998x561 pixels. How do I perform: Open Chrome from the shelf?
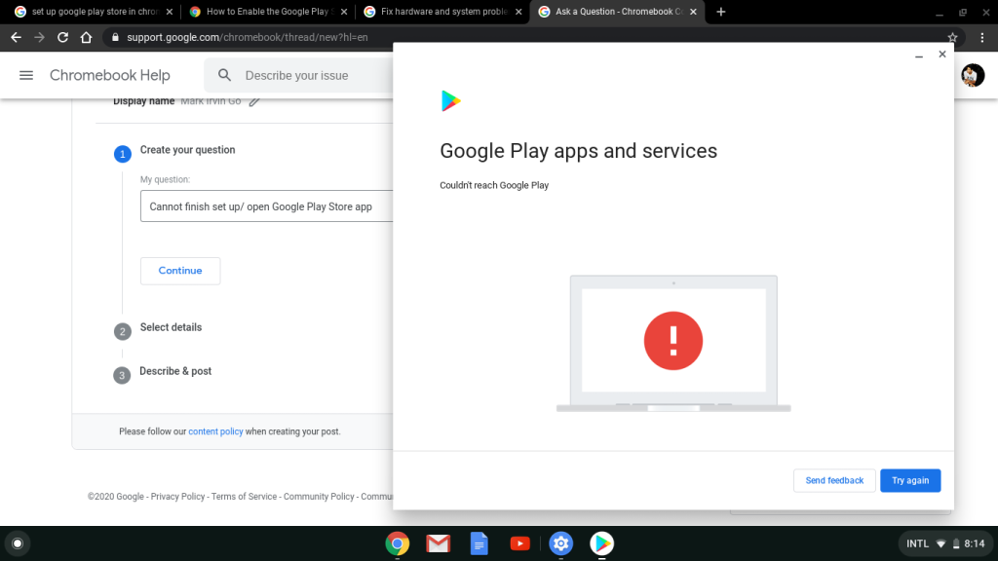coord(398,543)
